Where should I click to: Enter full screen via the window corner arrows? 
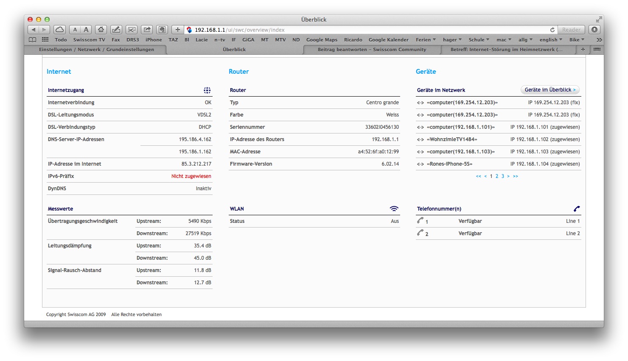599,19
